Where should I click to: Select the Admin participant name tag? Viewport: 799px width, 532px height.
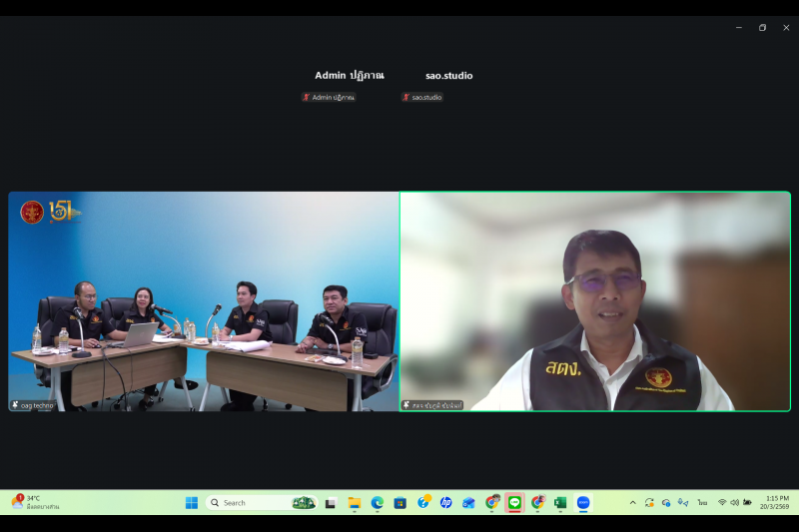pos(329,98)
